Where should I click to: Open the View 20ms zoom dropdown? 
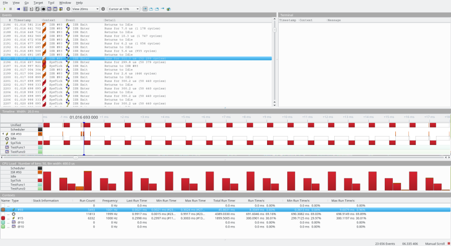tap(85, 9)
